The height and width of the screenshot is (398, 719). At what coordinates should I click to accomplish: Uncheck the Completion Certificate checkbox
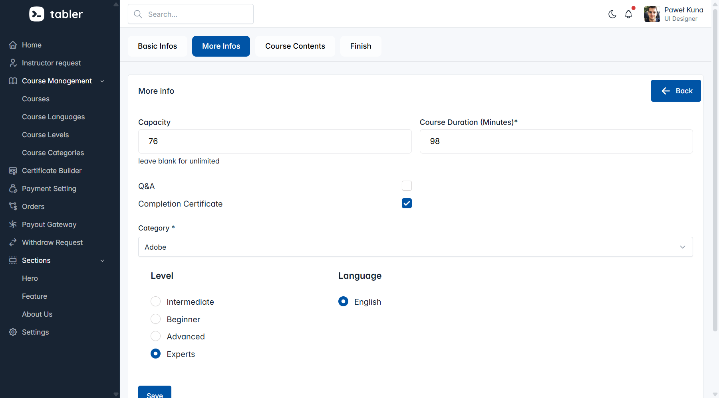point(407,203)
